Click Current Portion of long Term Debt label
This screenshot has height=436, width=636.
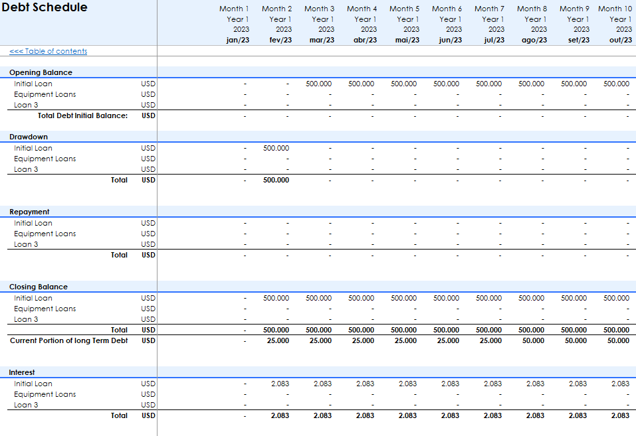tap(68, 340)
